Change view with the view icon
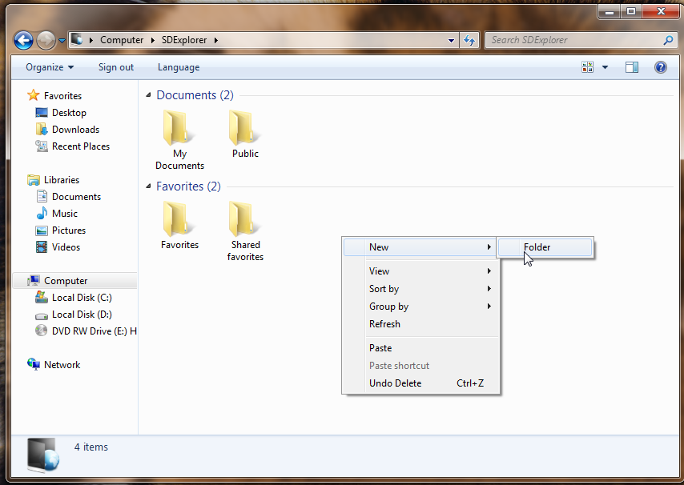The height and width of the screenshot is (485, 684). click(x=588, y=67)
